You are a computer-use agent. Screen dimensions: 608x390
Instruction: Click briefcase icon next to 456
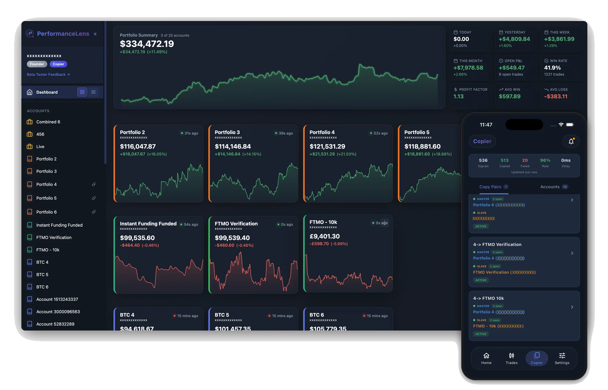point(30,134)
